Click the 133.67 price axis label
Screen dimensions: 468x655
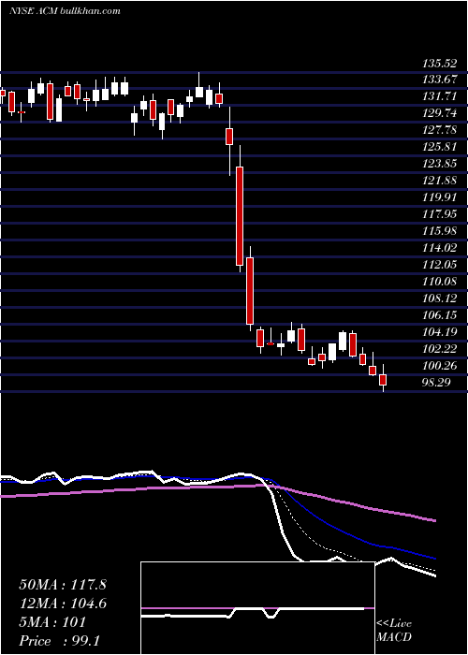click(440, 79)
